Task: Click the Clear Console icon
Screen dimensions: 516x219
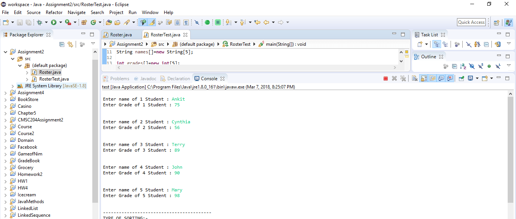Action: click(x=415, y=78)
